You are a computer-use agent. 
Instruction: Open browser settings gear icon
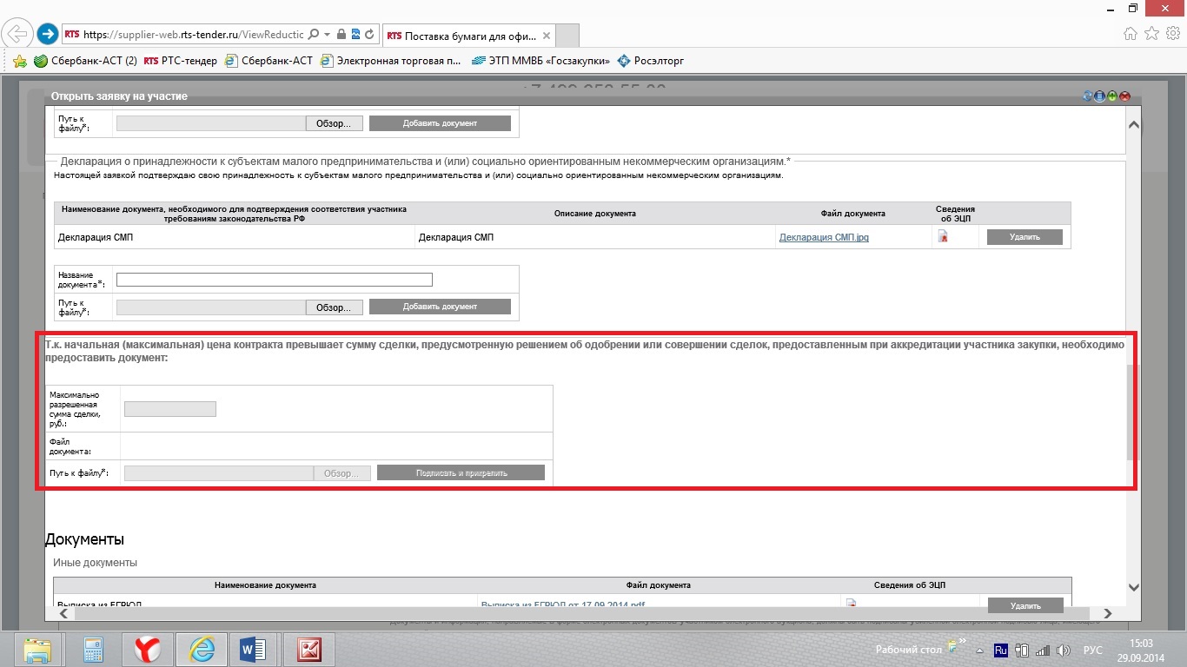tap(1172, 34)
